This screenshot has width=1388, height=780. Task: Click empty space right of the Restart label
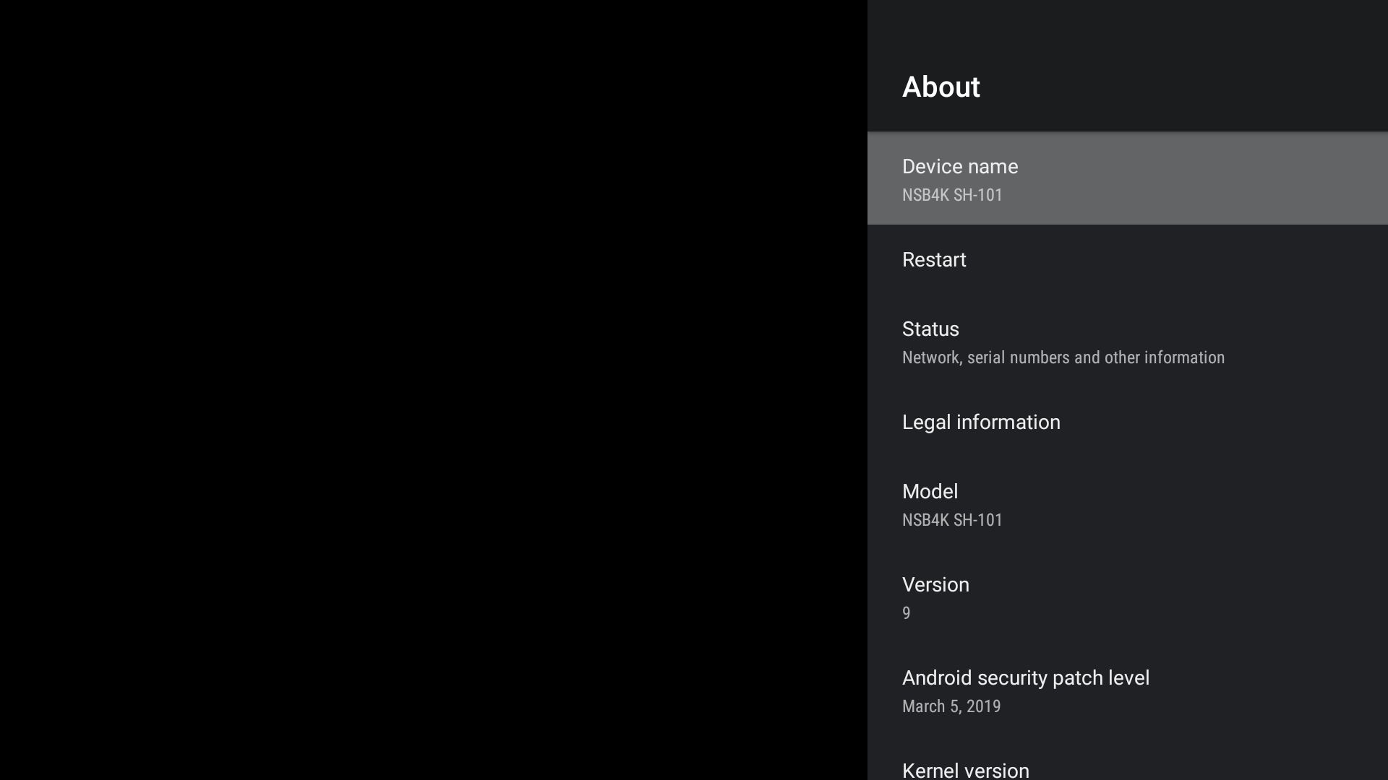coord(1193,260)
